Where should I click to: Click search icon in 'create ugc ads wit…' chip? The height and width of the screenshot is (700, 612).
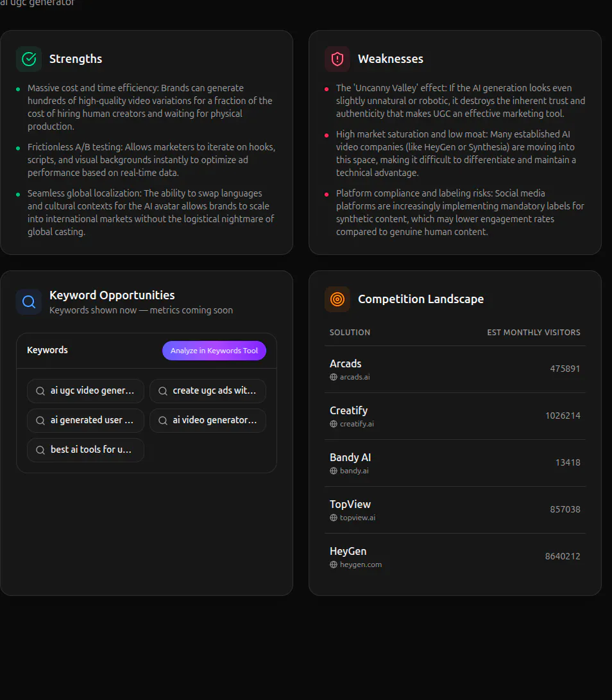pos(163,391)
